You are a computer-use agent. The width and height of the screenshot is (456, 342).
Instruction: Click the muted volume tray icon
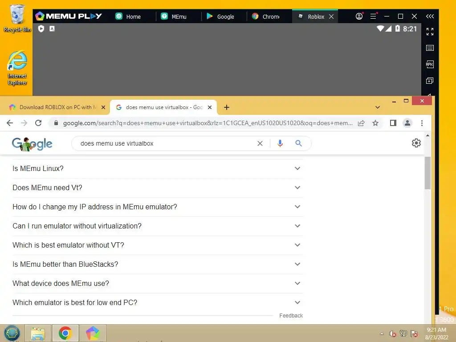(x=393, y=334)
